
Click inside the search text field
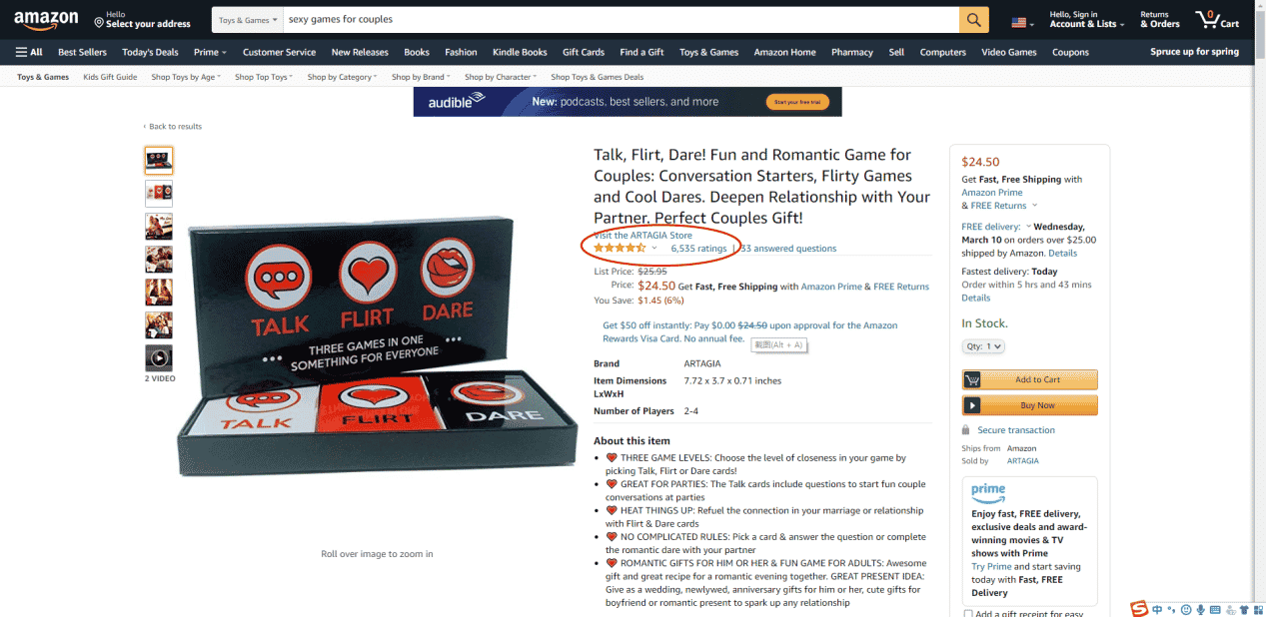click(621, 20)
